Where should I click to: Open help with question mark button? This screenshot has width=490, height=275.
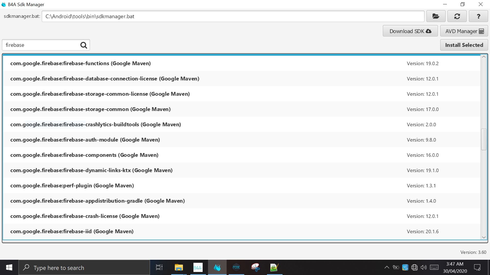point(478,16)
